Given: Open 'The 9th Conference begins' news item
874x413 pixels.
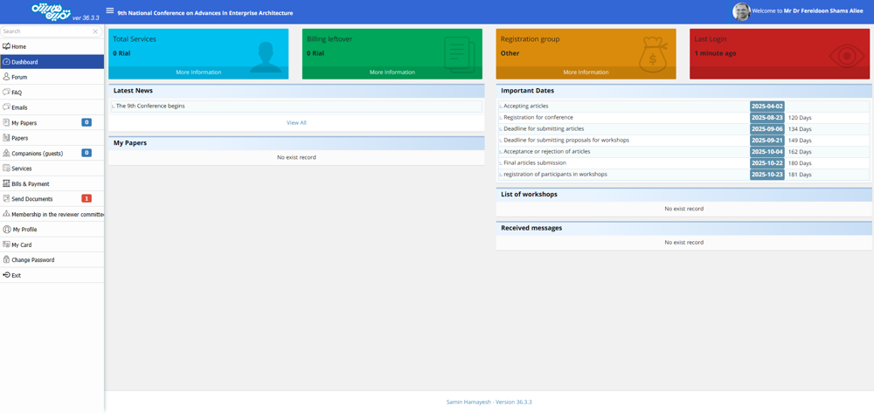Looking at the screenshot, I should coord(150,106).
